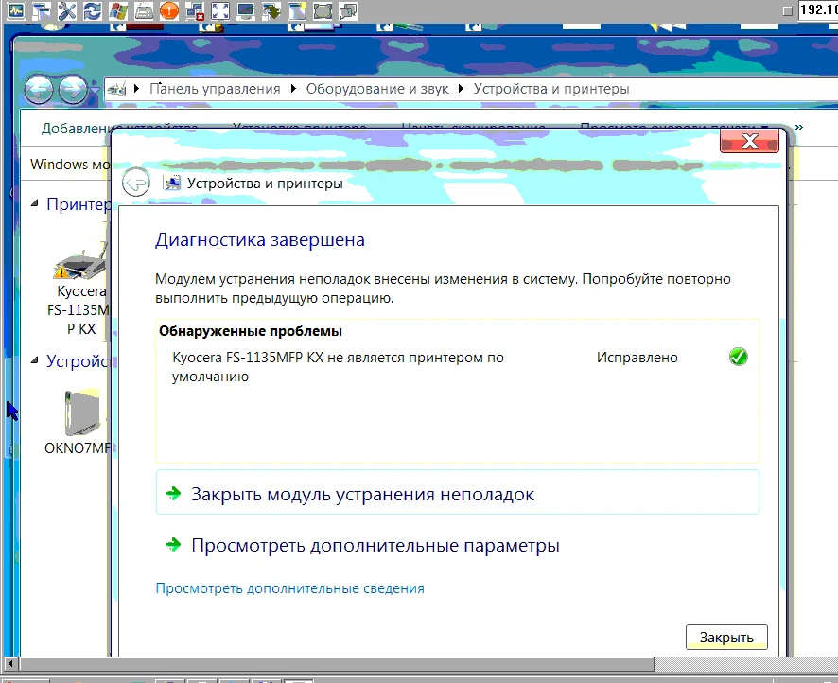Open the file transfer toolbar icon

coord(42,10)
